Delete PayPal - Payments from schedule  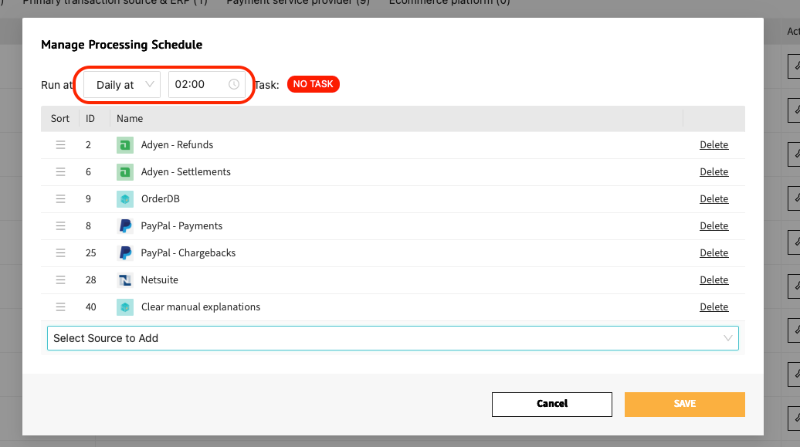point(714,226)
